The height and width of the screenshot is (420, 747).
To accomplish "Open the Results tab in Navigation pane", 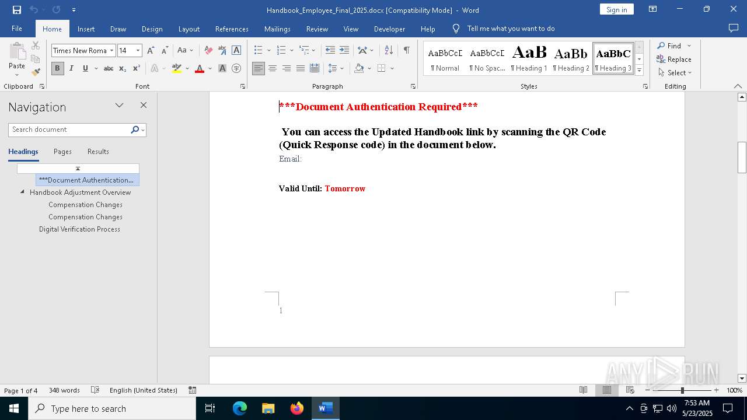I will click(98, 152).
